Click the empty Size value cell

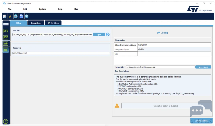coord(174,54)
